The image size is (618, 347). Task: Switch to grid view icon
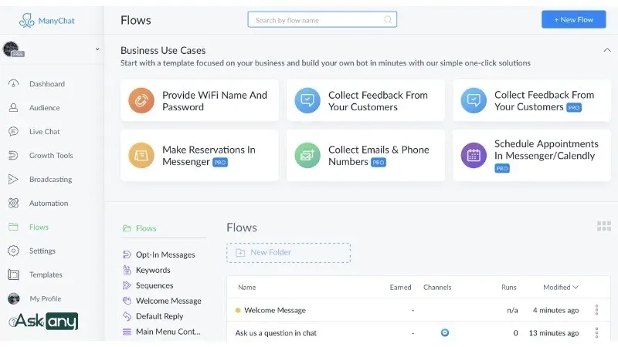[x=604, y=226]
